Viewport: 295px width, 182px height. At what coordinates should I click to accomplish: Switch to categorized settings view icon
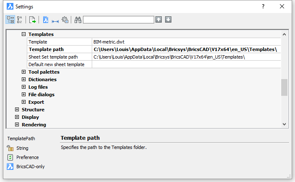coord(10,20)
